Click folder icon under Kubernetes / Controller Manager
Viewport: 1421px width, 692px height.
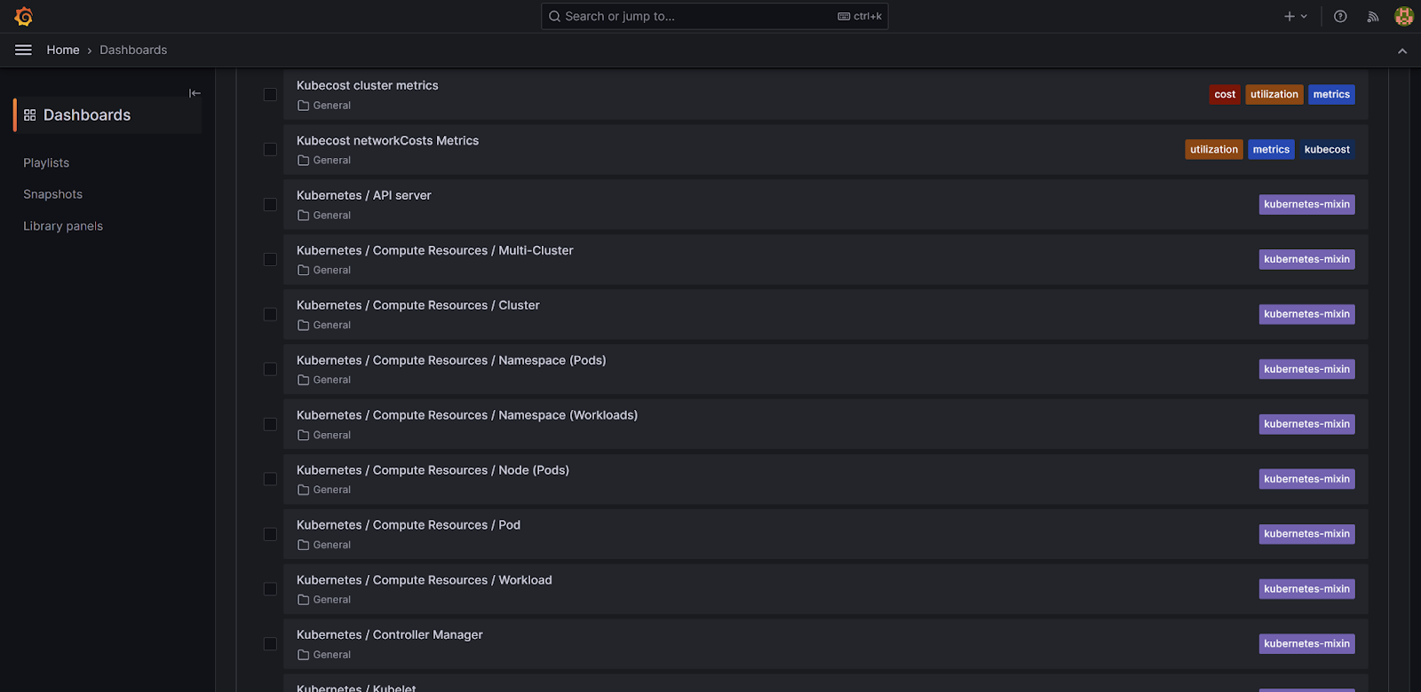[x=303, y=655]
